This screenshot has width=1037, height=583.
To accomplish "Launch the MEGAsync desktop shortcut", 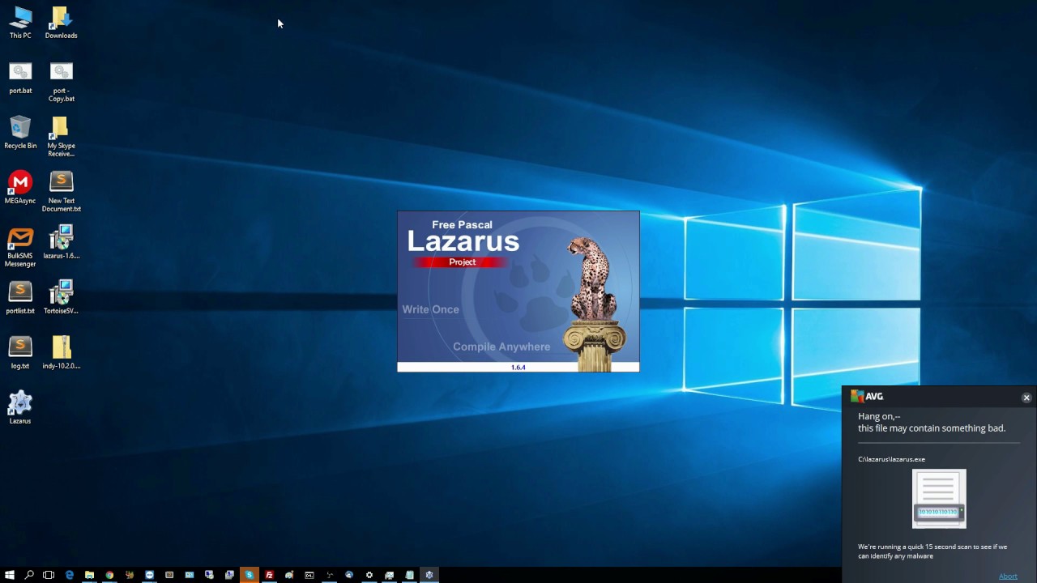I will tap(20, 188).
